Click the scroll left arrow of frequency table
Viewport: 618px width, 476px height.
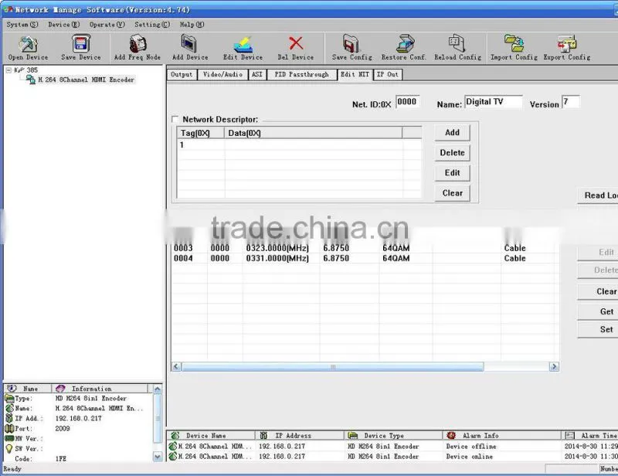(176, 367)
